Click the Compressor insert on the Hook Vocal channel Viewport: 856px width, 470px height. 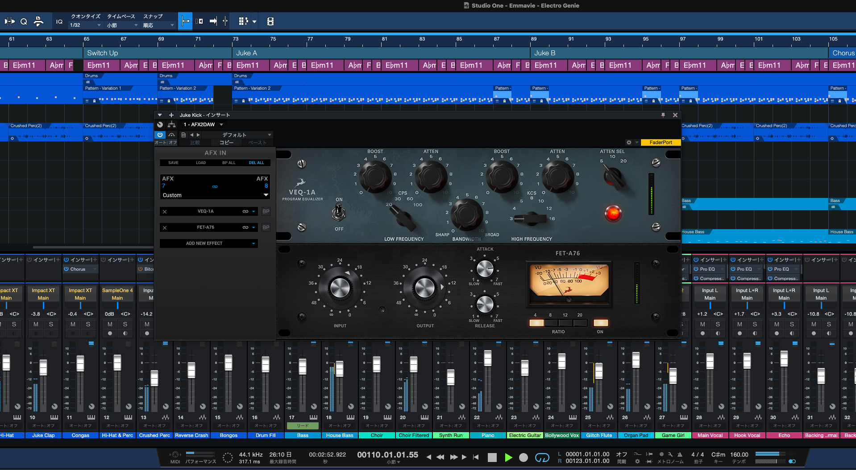(x=747, y=278)
